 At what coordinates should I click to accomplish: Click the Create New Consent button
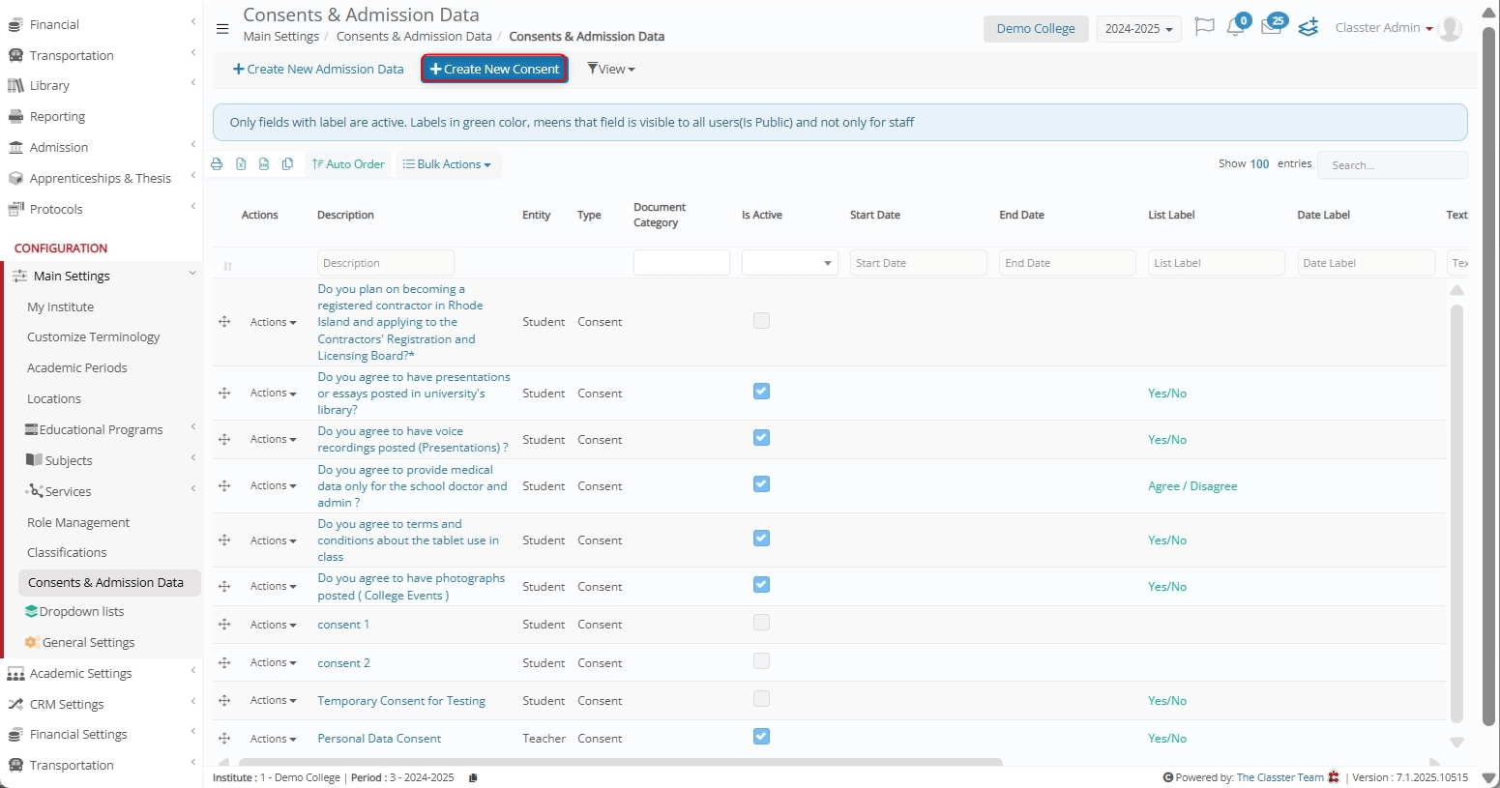[494, 69]
